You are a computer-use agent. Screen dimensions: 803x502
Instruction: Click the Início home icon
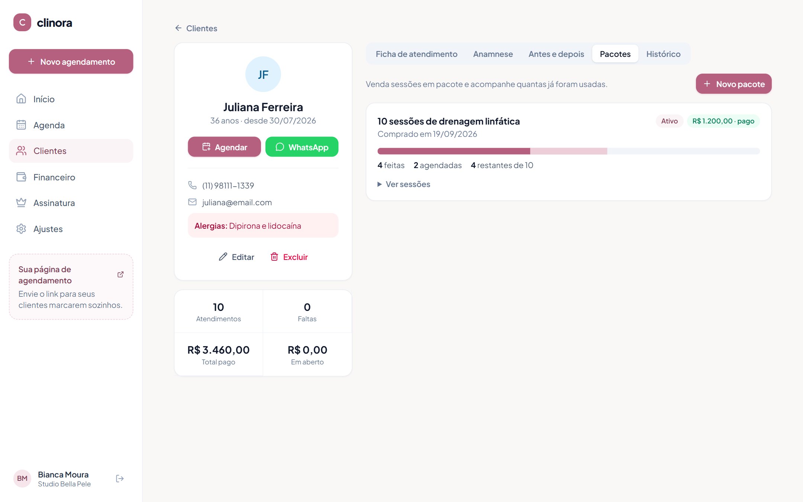point(21,99)
